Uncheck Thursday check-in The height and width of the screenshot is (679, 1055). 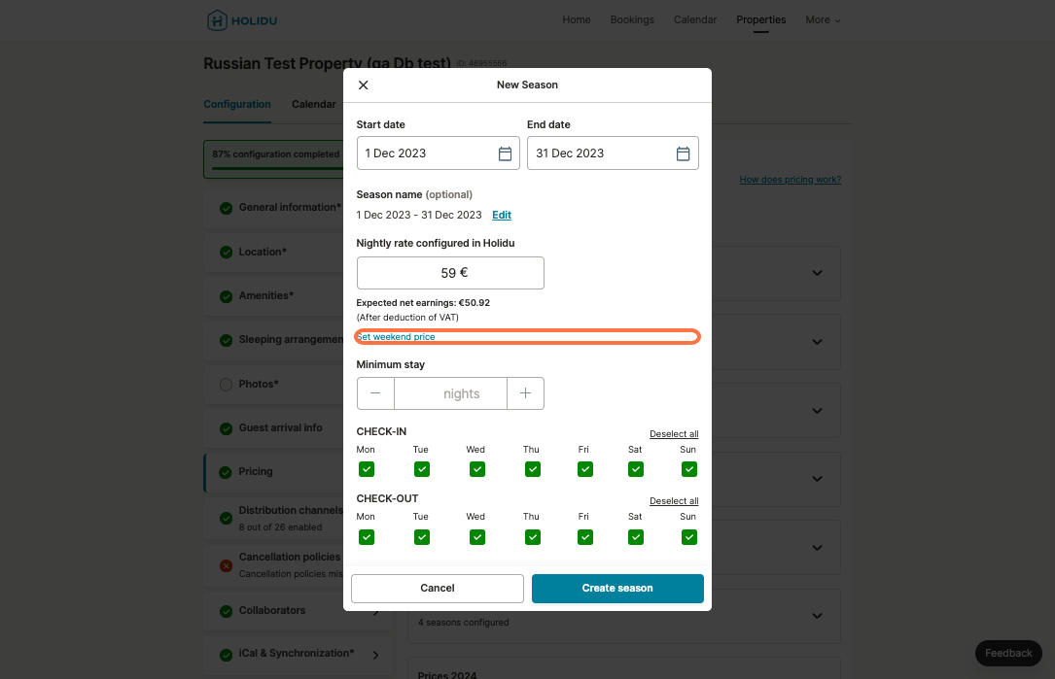[532, 469]
